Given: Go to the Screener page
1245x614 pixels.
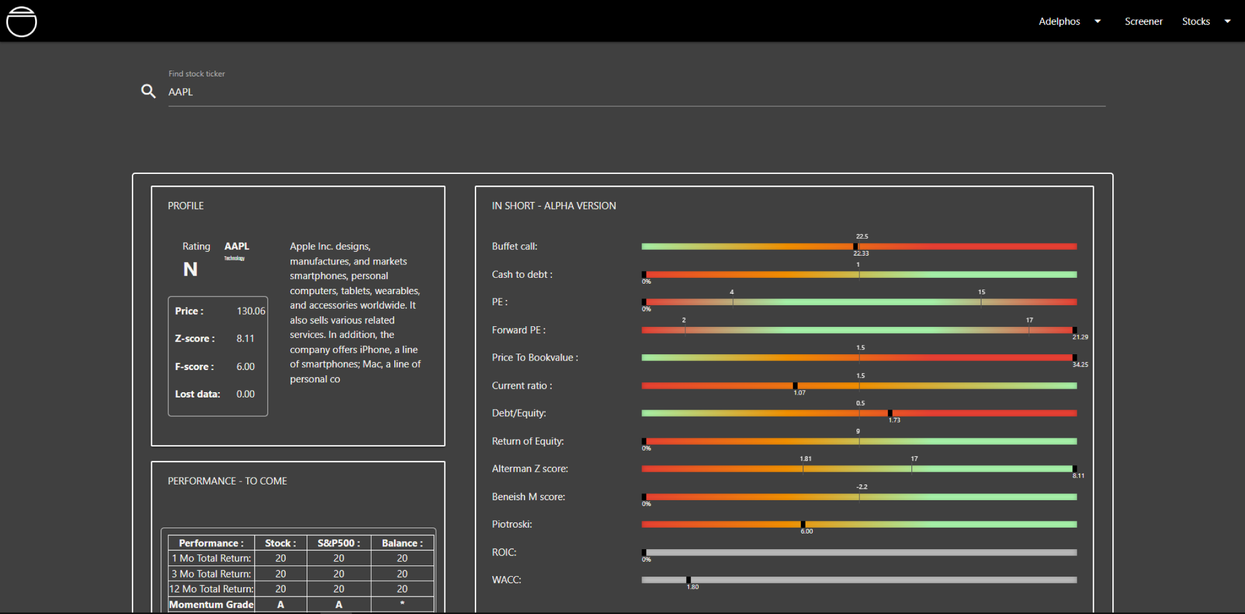Looking at the screenshot, I should point(1143,21).
